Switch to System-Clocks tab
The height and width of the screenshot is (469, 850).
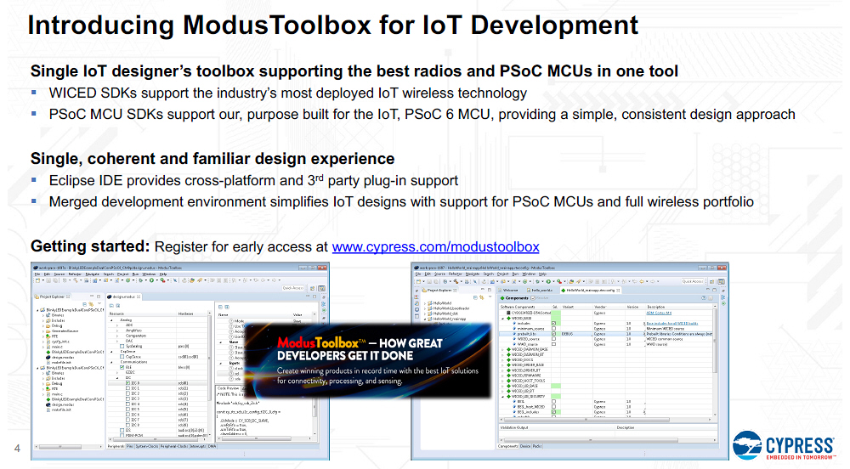(x=147, y=446)
